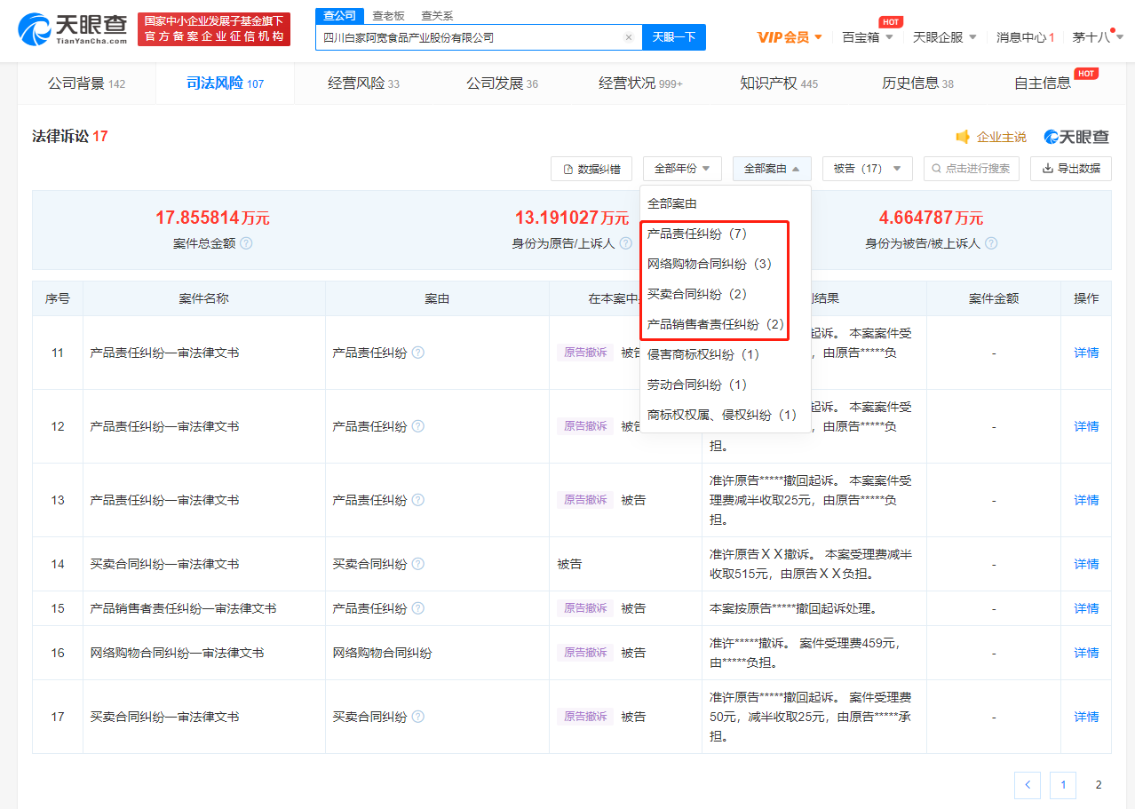Switch to the 知识产权 tab
This screenshot has height=809, width=1135.
pyautogui.click(x=779, y=83)
